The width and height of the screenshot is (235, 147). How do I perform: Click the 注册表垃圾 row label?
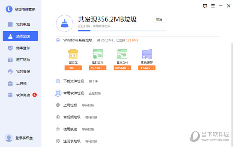(72, 141)
